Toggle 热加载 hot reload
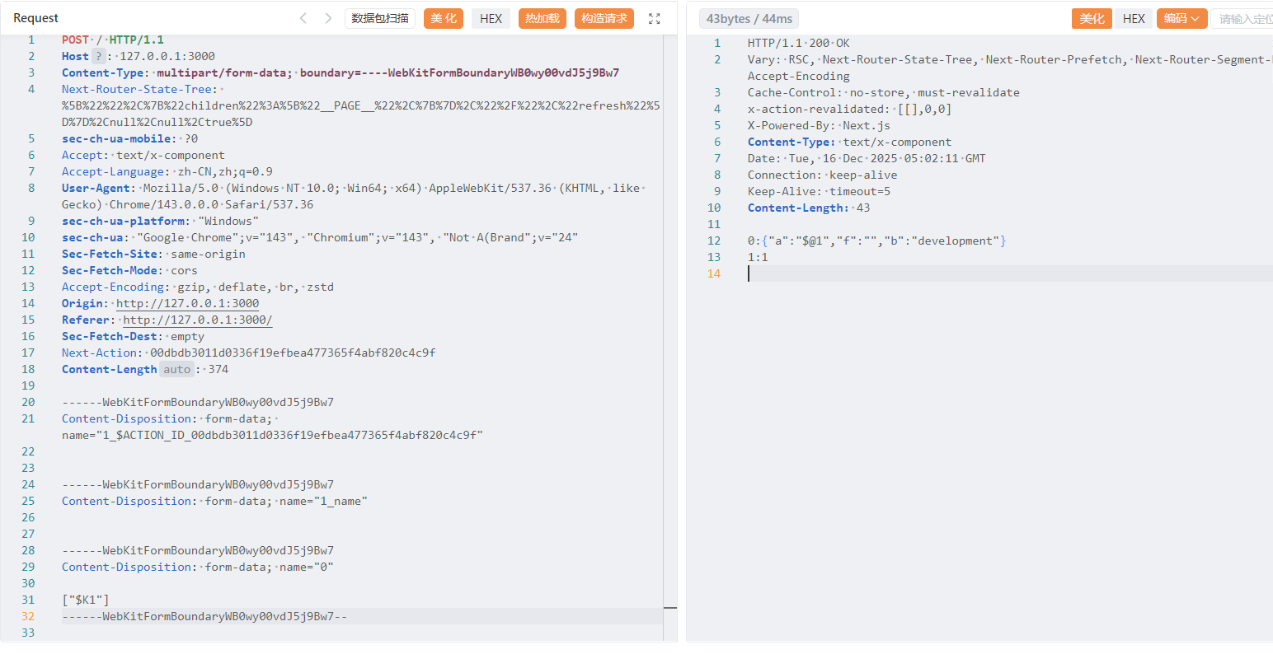Screen dimensions: 1273x654 pos(543,18)
